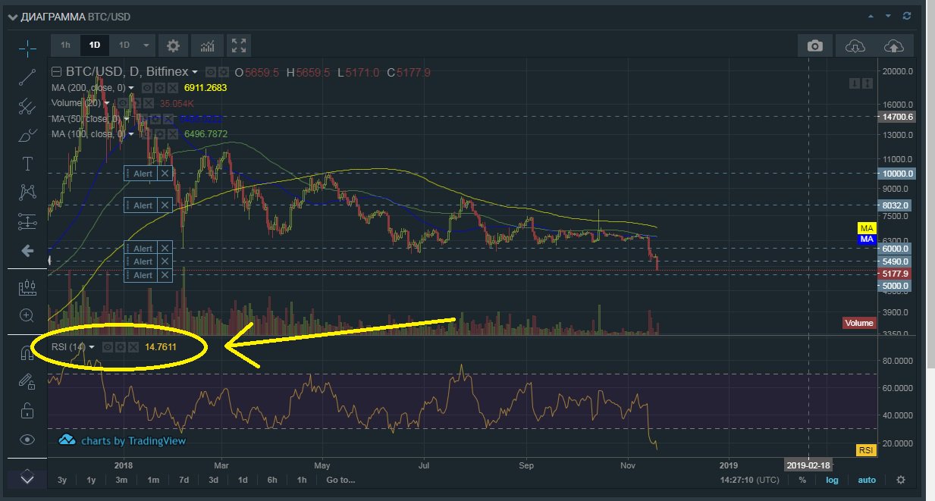
Task: Click the 14:27:10 (UTC) timezone label
Action: click(749, 480)
